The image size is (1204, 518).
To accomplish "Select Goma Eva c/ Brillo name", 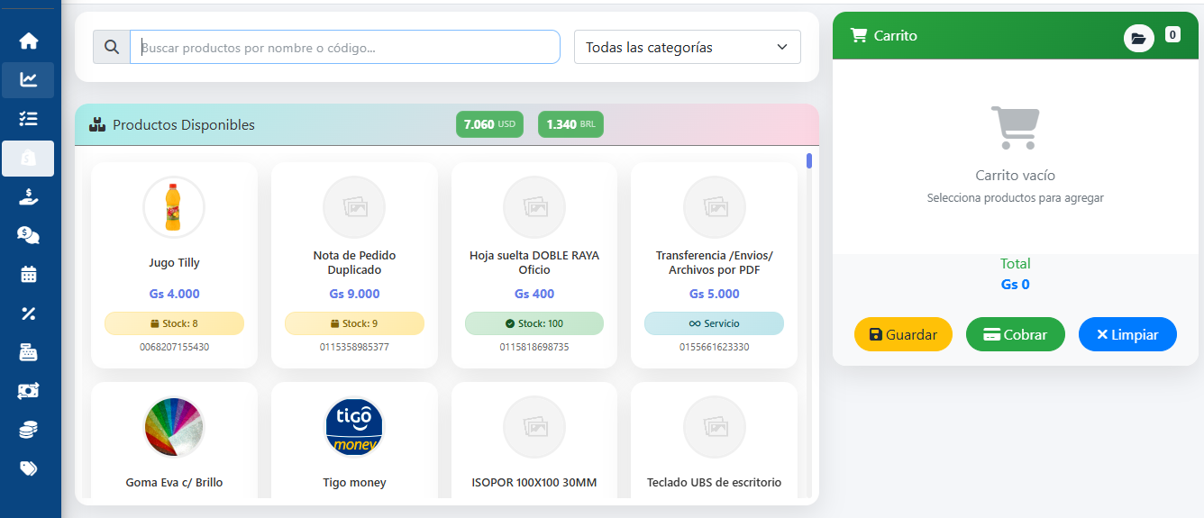I will tap(174, 483).
